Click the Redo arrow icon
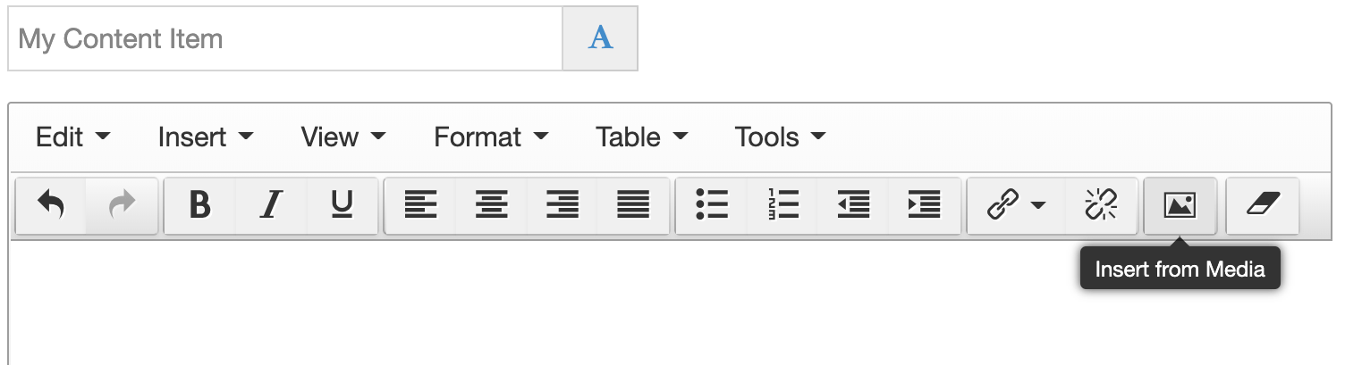The height and width of the screenshot is (365, 1345). click(x=122, y=206)
